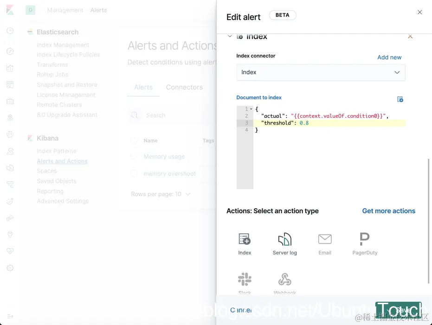This screenshot has width=432, height=325.
Task: Open Index Management in Elasticsearch section
Action: [x=63, y=45]
